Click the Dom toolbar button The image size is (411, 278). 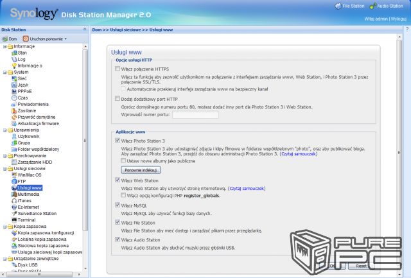tap(10, 39)
